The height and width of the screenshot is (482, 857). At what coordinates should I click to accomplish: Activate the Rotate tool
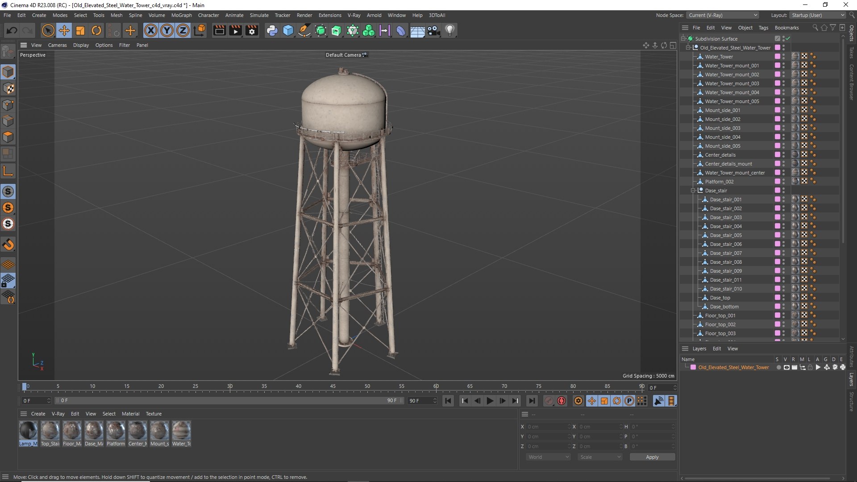coord(96,30)
